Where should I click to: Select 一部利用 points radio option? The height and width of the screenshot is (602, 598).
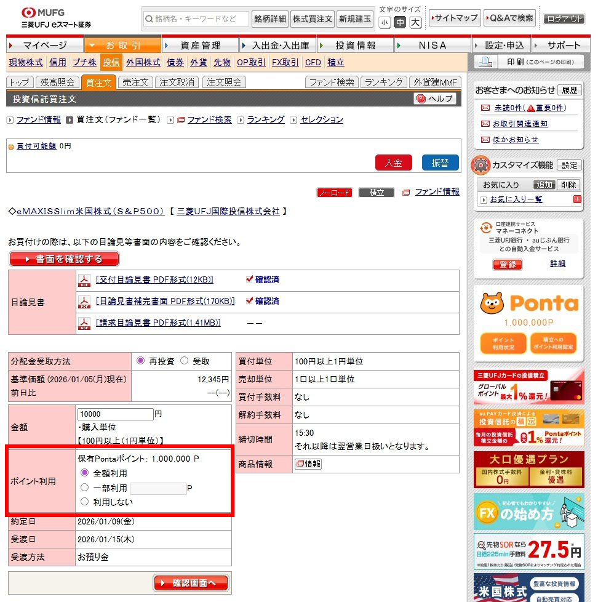[85, 488]
